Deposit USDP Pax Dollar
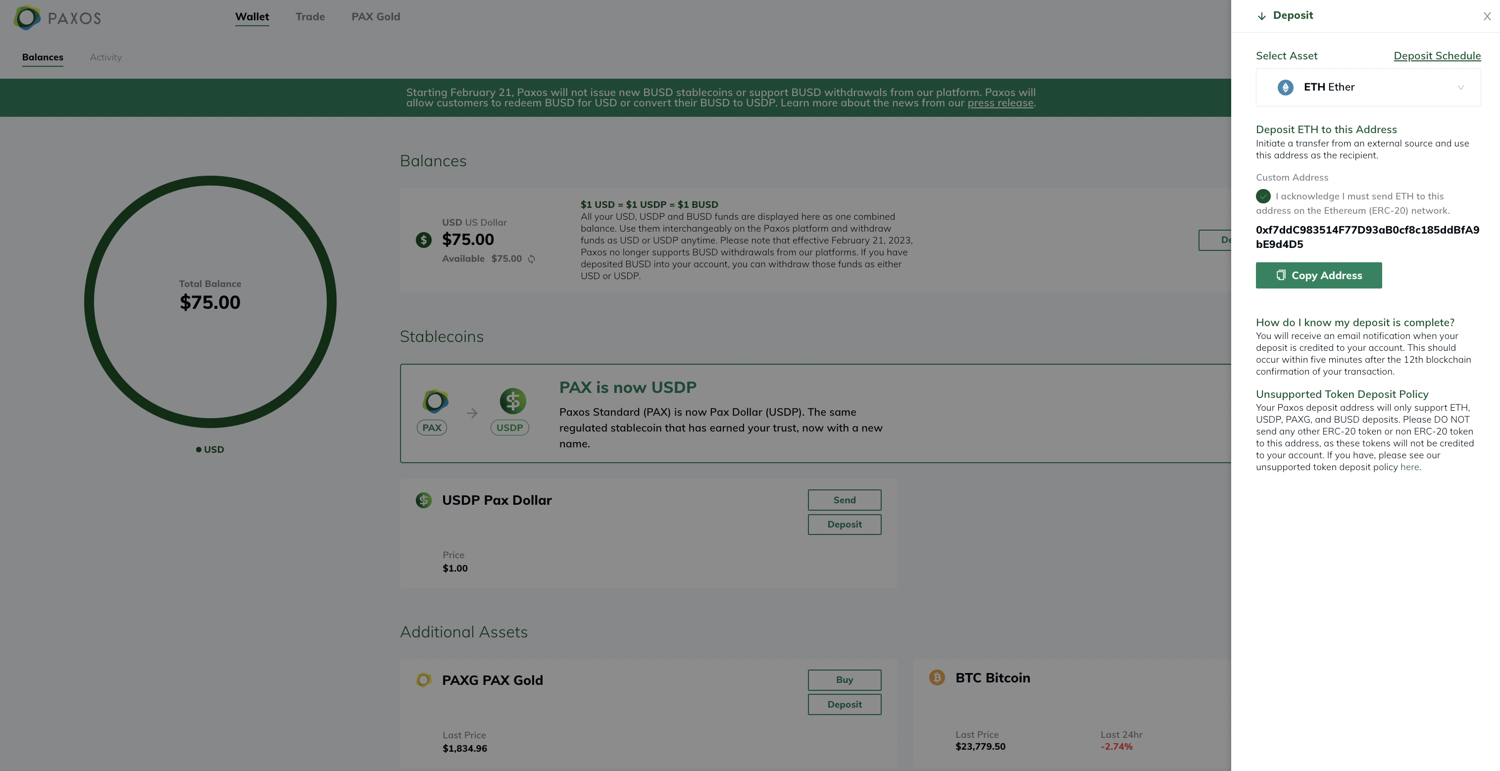The image size is (1500, 771). (845, 524)
